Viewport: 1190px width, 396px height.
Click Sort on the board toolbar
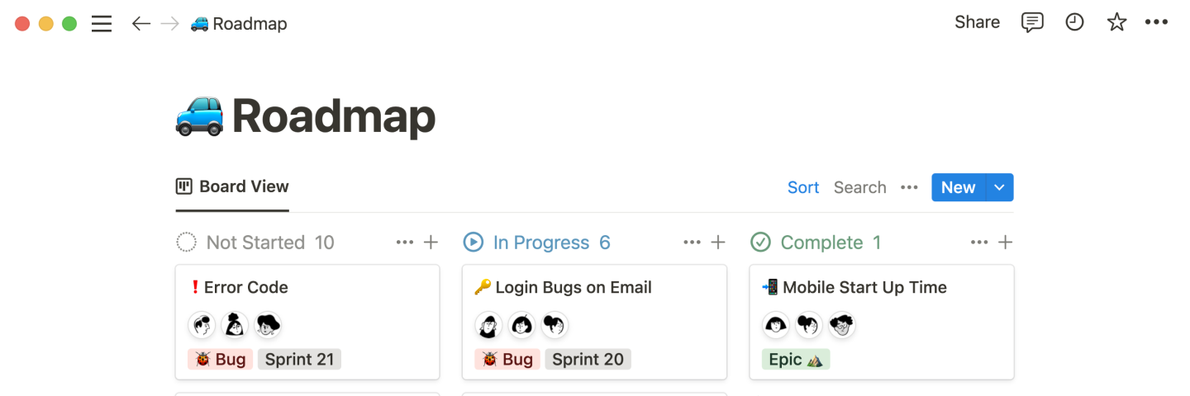click(802, 187)
